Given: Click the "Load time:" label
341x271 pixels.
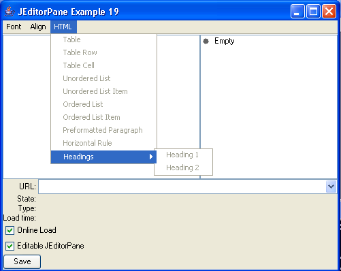Looking at the screenshot, I should click(x=20, y=218).
